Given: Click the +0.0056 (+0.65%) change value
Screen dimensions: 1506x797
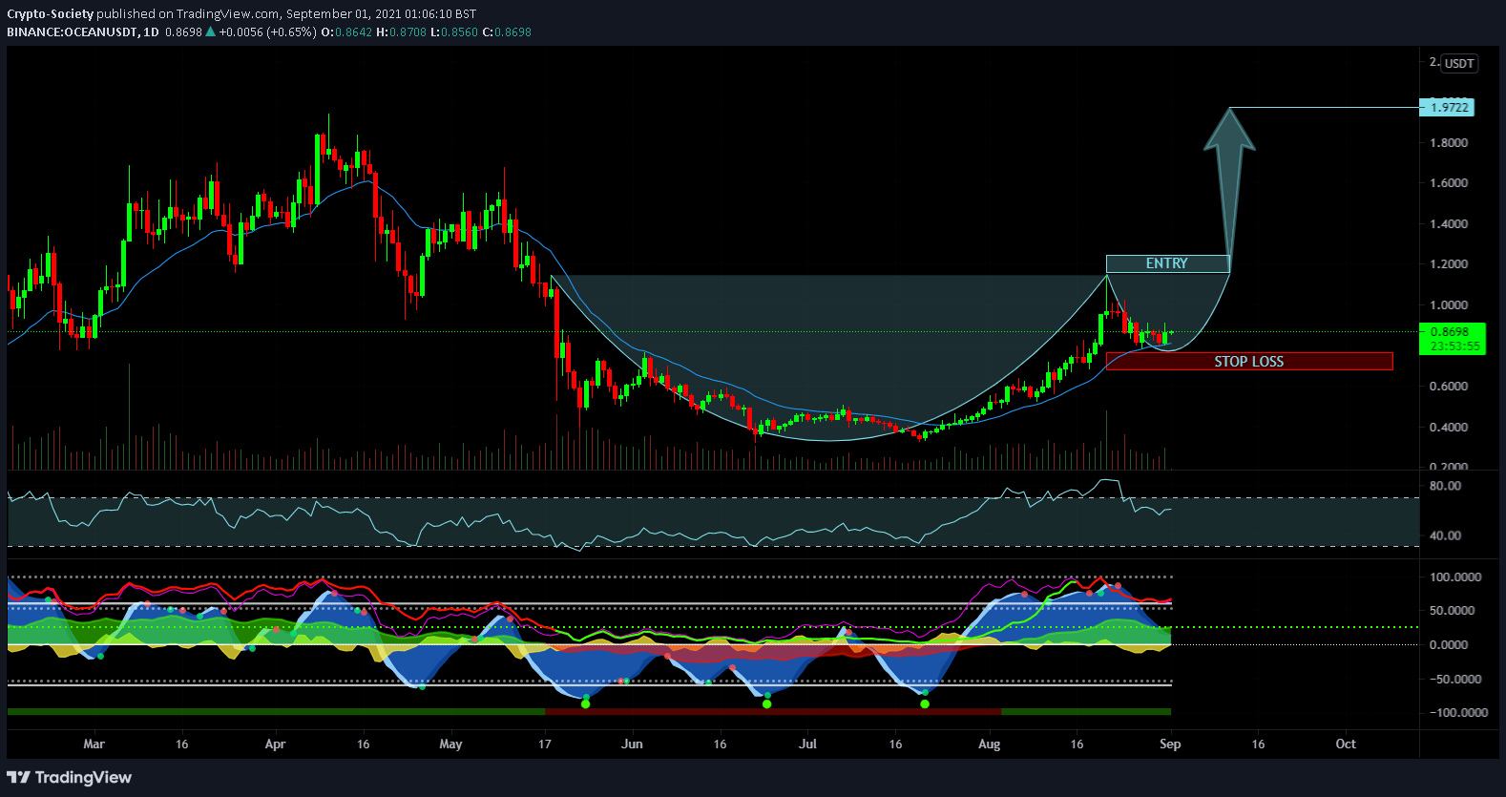Looking at the screenshot, I should click(267, 31).
